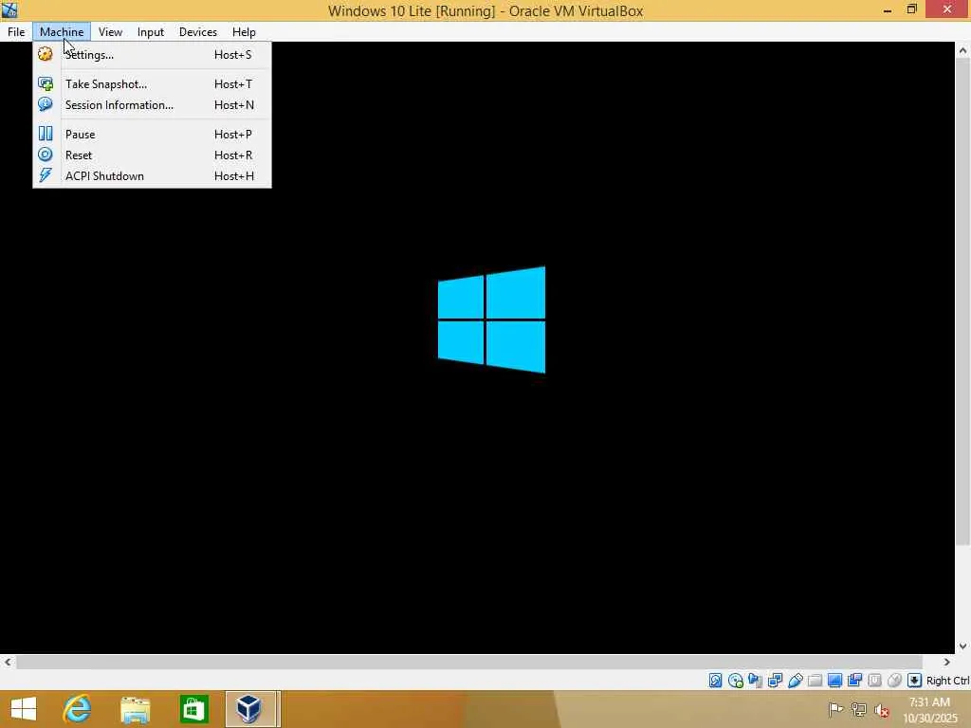Click the horizontal scrollbar right arrow
The width and height of the screenshot is (971, 728).
point(946,662)
